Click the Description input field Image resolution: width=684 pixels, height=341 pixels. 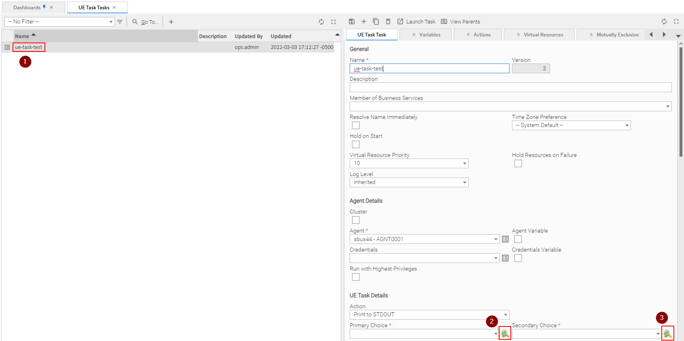point(510,88)
